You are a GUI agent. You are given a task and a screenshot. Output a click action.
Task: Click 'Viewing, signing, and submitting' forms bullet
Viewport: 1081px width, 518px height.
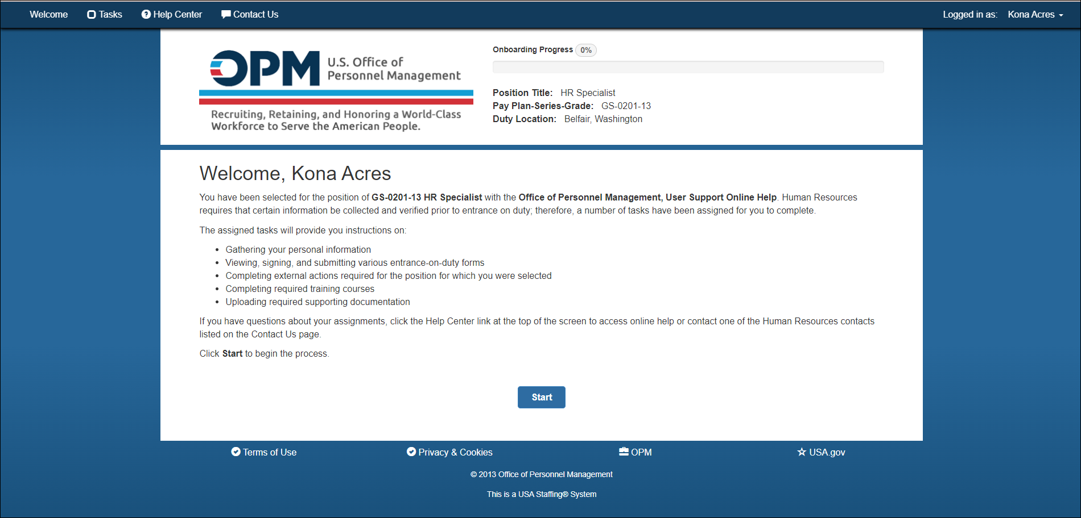pos(355,262)
